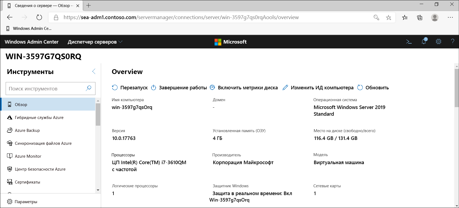This screenshot has height=208, width=459.
Task: Select Обзор in the tools list
Action: [48, 104]
